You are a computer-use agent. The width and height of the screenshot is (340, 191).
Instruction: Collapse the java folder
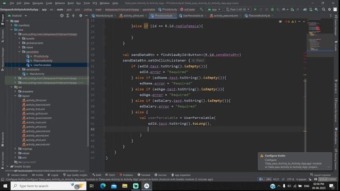click(12, 30)
